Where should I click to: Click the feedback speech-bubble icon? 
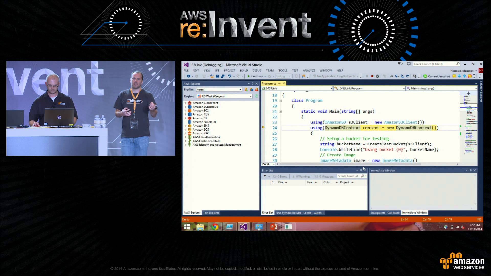[409, 64]
